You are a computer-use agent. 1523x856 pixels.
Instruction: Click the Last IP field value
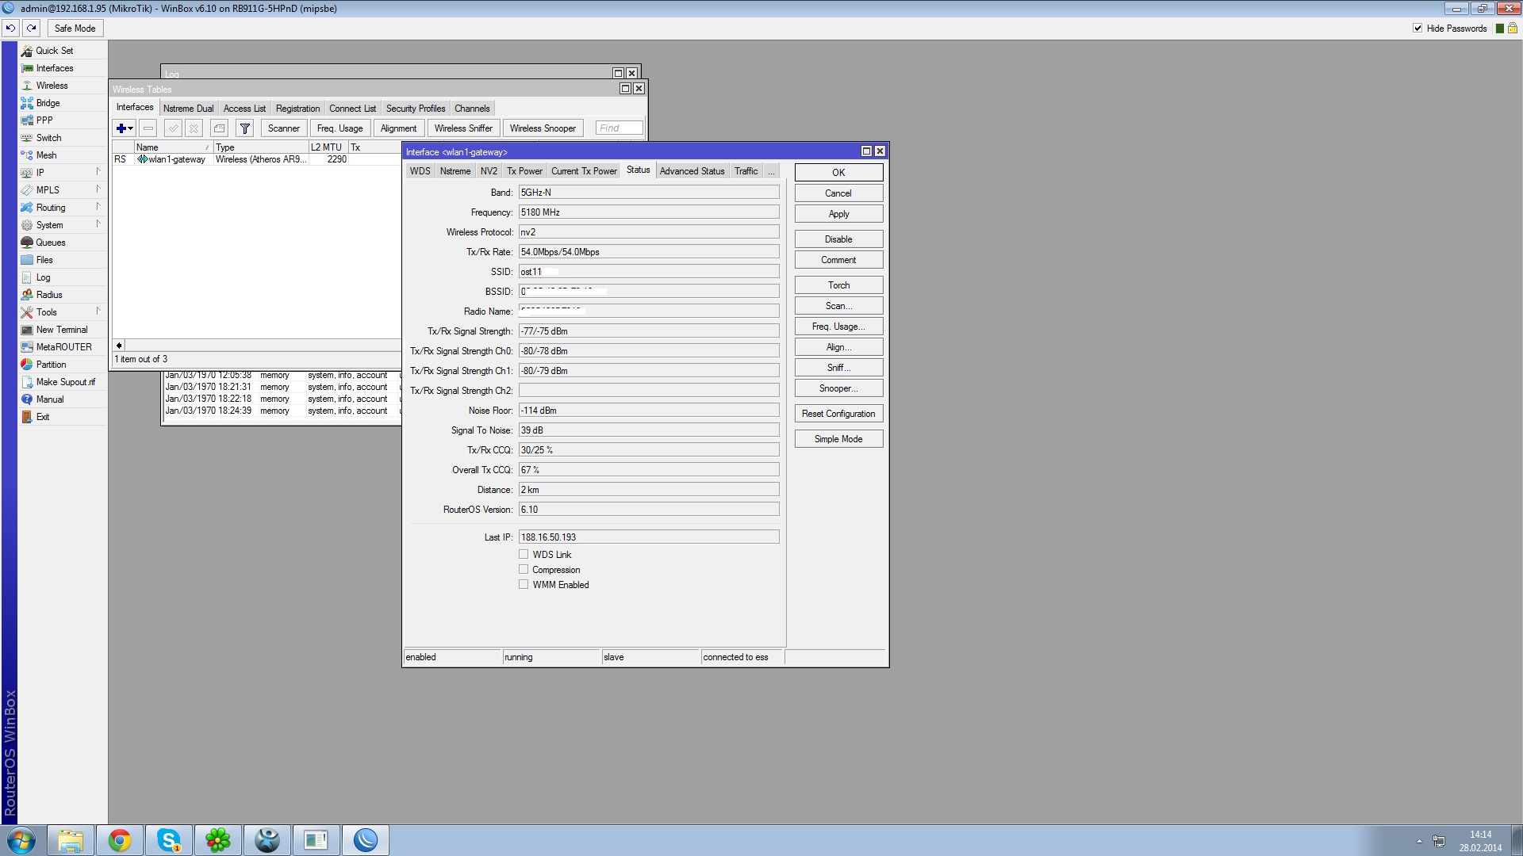pos(649,537)
